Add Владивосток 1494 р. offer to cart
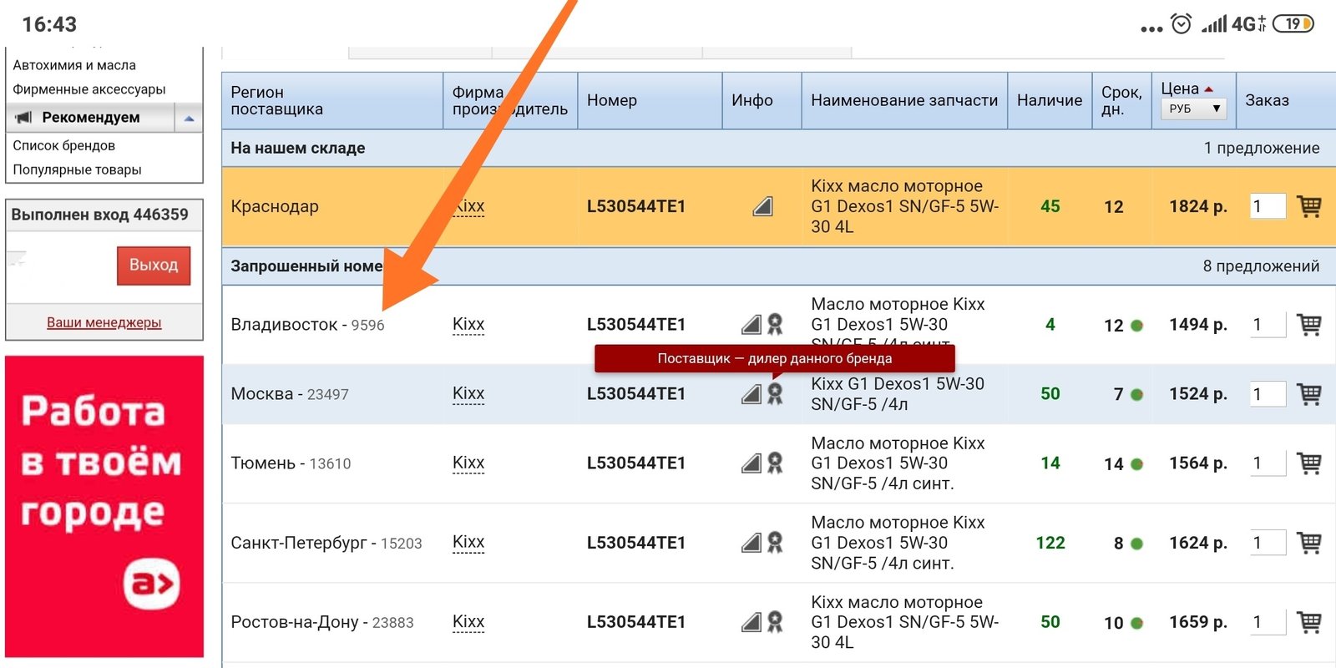Viewport: 1336px width, 668px height. click(1308, 324)
